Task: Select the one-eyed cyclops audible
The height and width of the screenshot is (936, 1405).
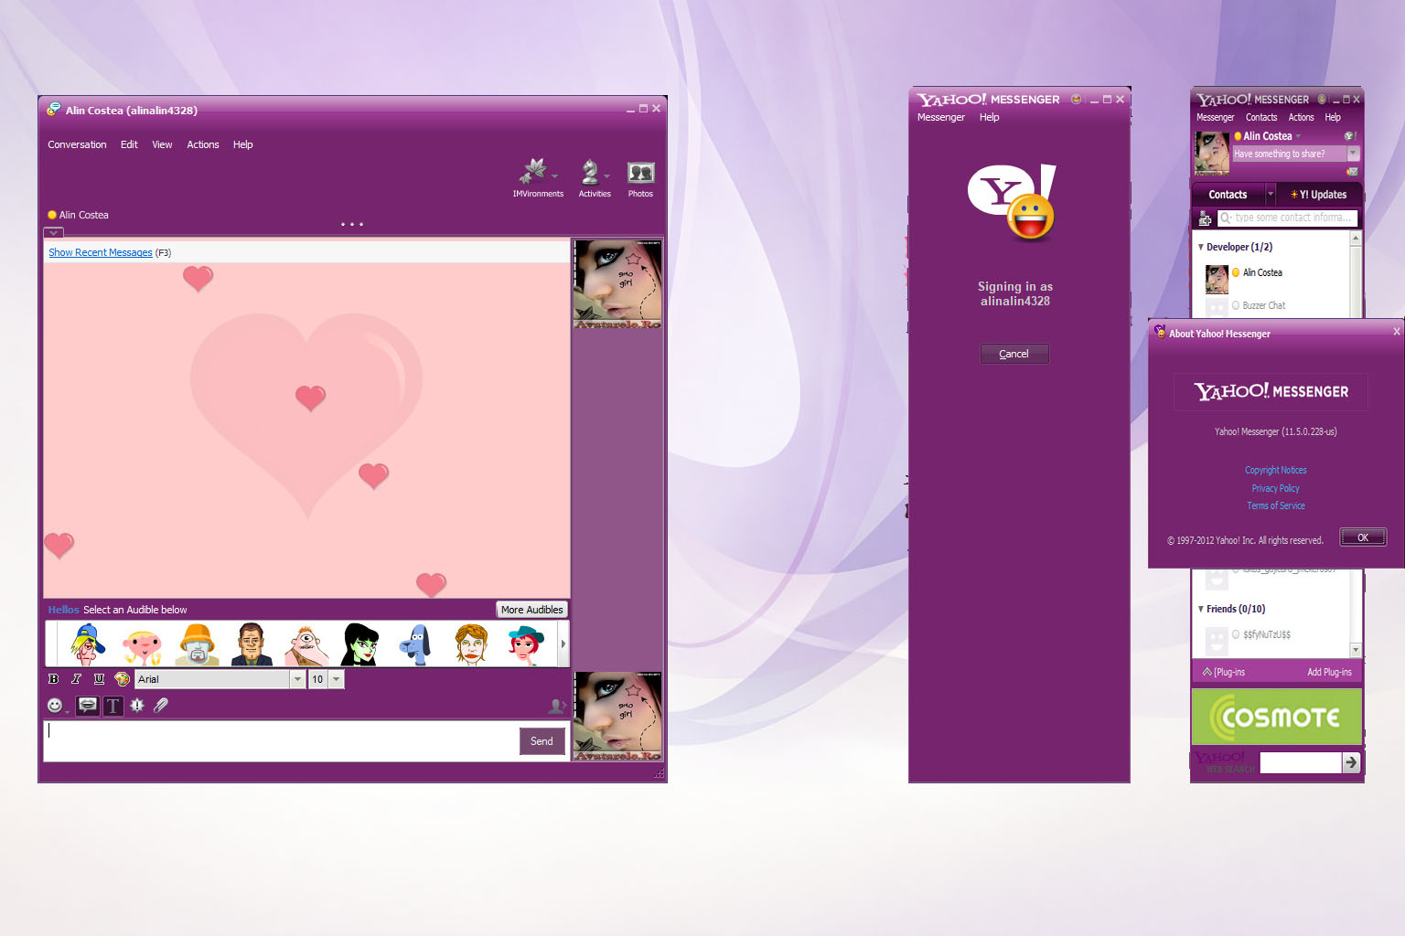Action: [306, 643]
